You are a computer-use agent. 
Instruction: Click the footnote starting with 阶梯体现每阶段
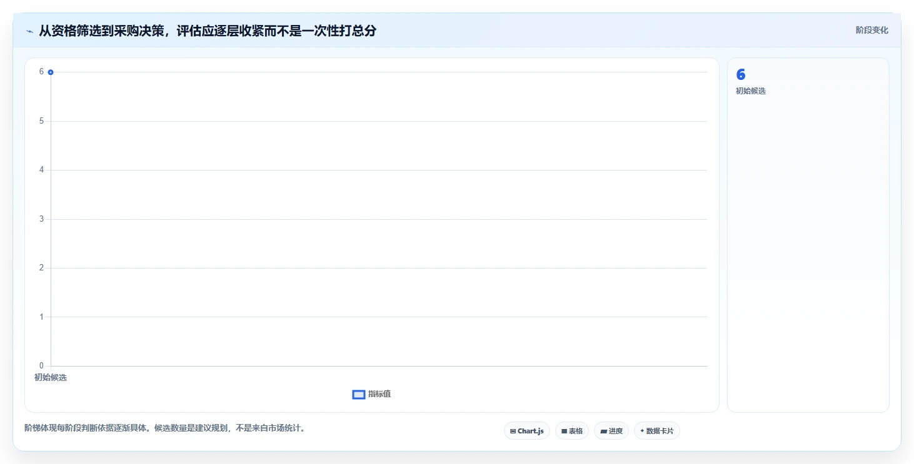tap(165, 428)
